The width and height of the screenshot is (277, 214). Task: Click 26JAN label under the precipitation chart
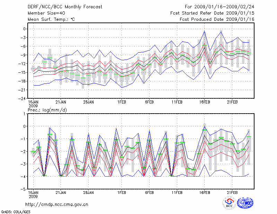tap(88, 193)
